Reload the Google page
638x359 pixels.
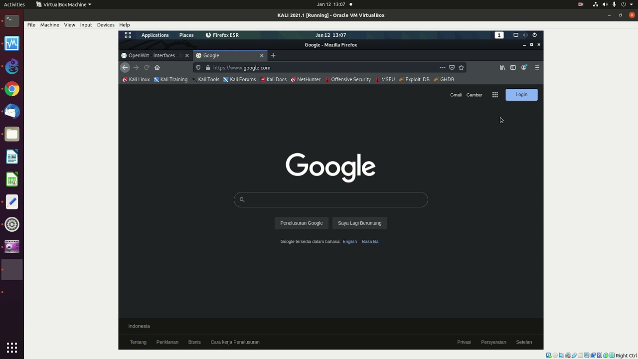click(147, 67)
